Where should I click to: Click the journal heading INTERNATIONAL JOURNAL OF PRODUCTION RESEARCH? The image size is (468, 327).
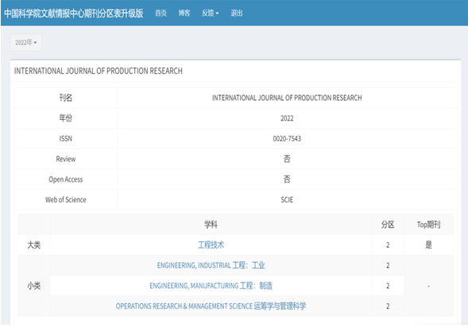[x=99, y=71]
